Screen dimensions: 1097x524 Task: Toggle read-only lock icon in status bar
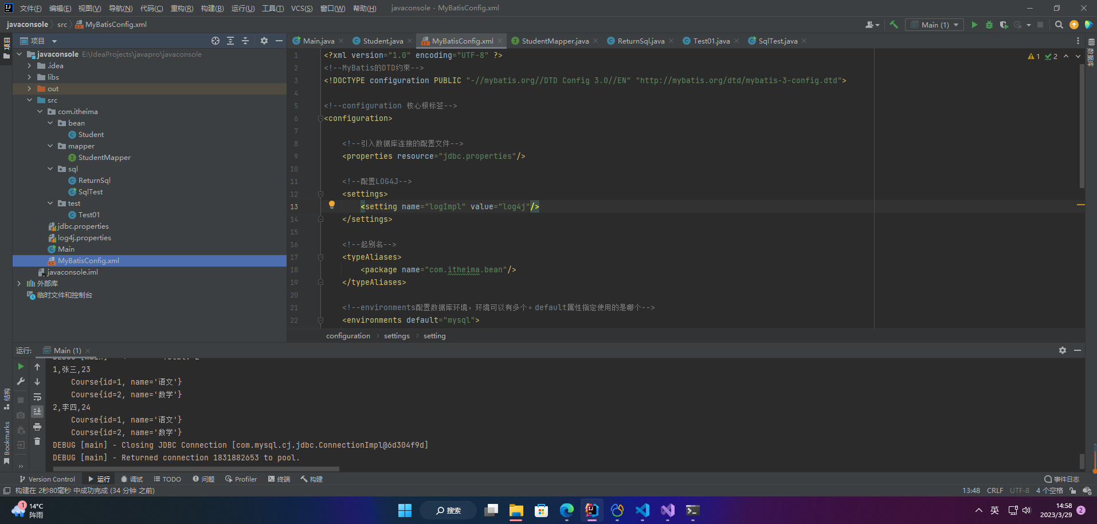click(1073, 491)
